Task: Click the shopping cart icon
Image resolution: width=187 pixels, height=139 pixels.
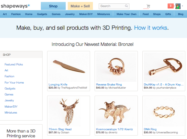Action: click(148, 6)
